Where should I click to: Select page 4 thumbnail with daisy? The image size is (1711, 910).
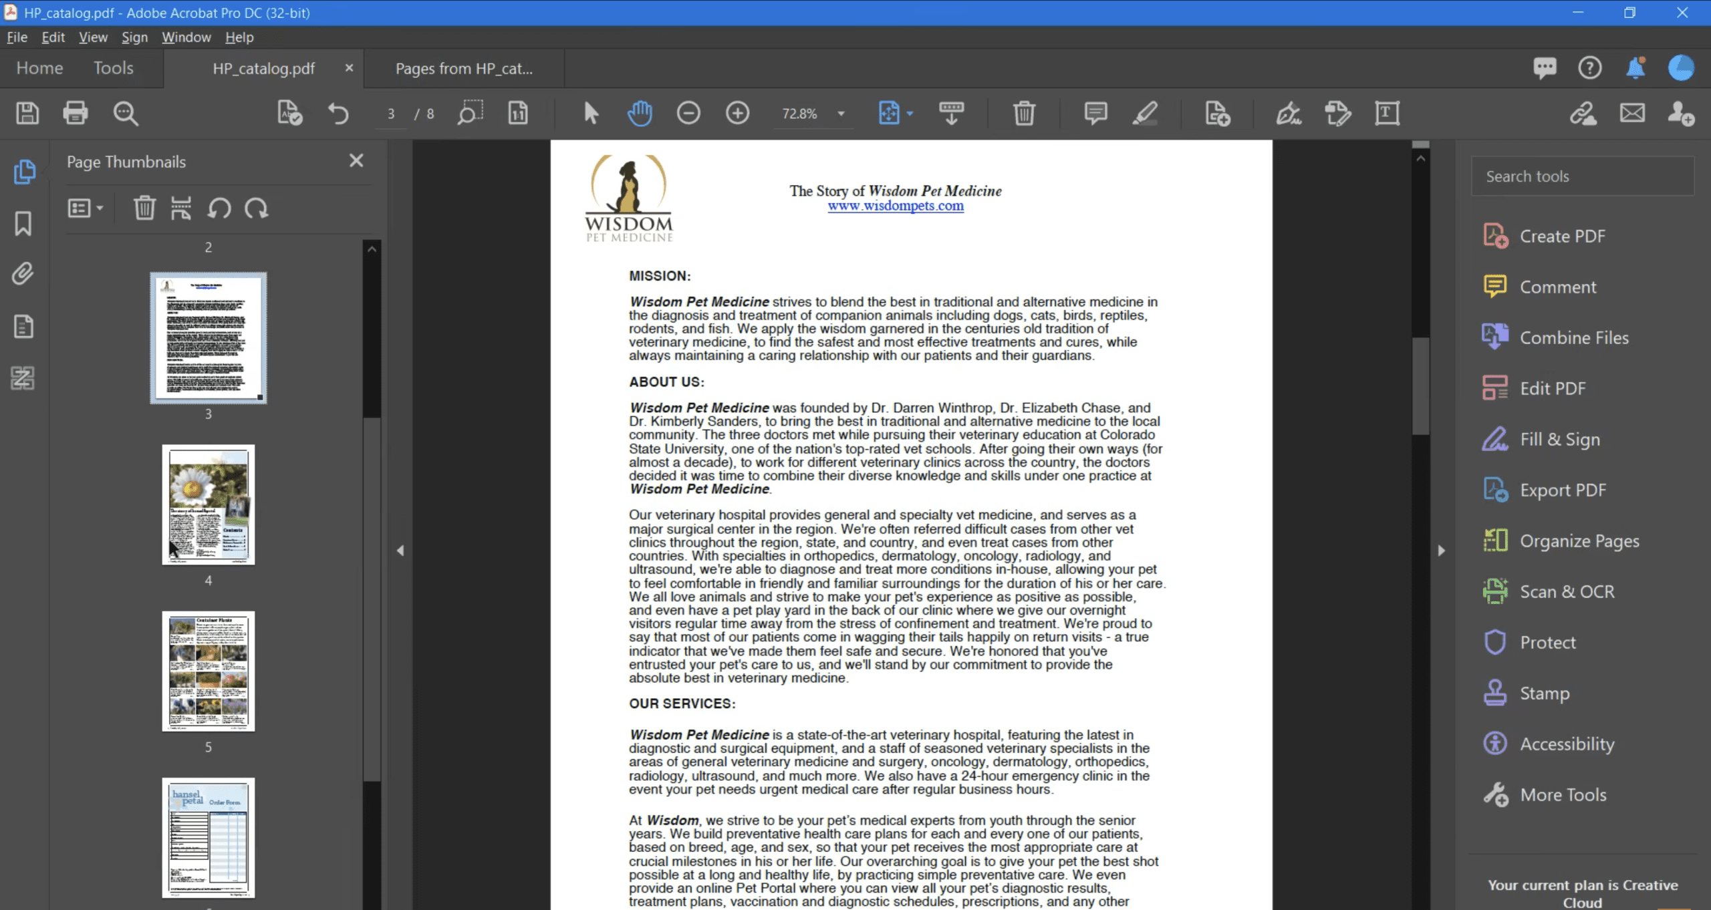coord(209,504)
